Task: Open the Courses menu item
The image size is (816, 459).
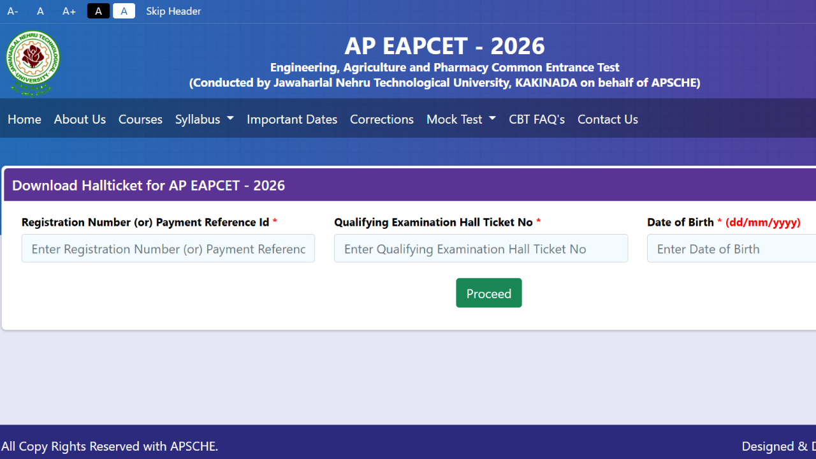Action: point(140,119)
